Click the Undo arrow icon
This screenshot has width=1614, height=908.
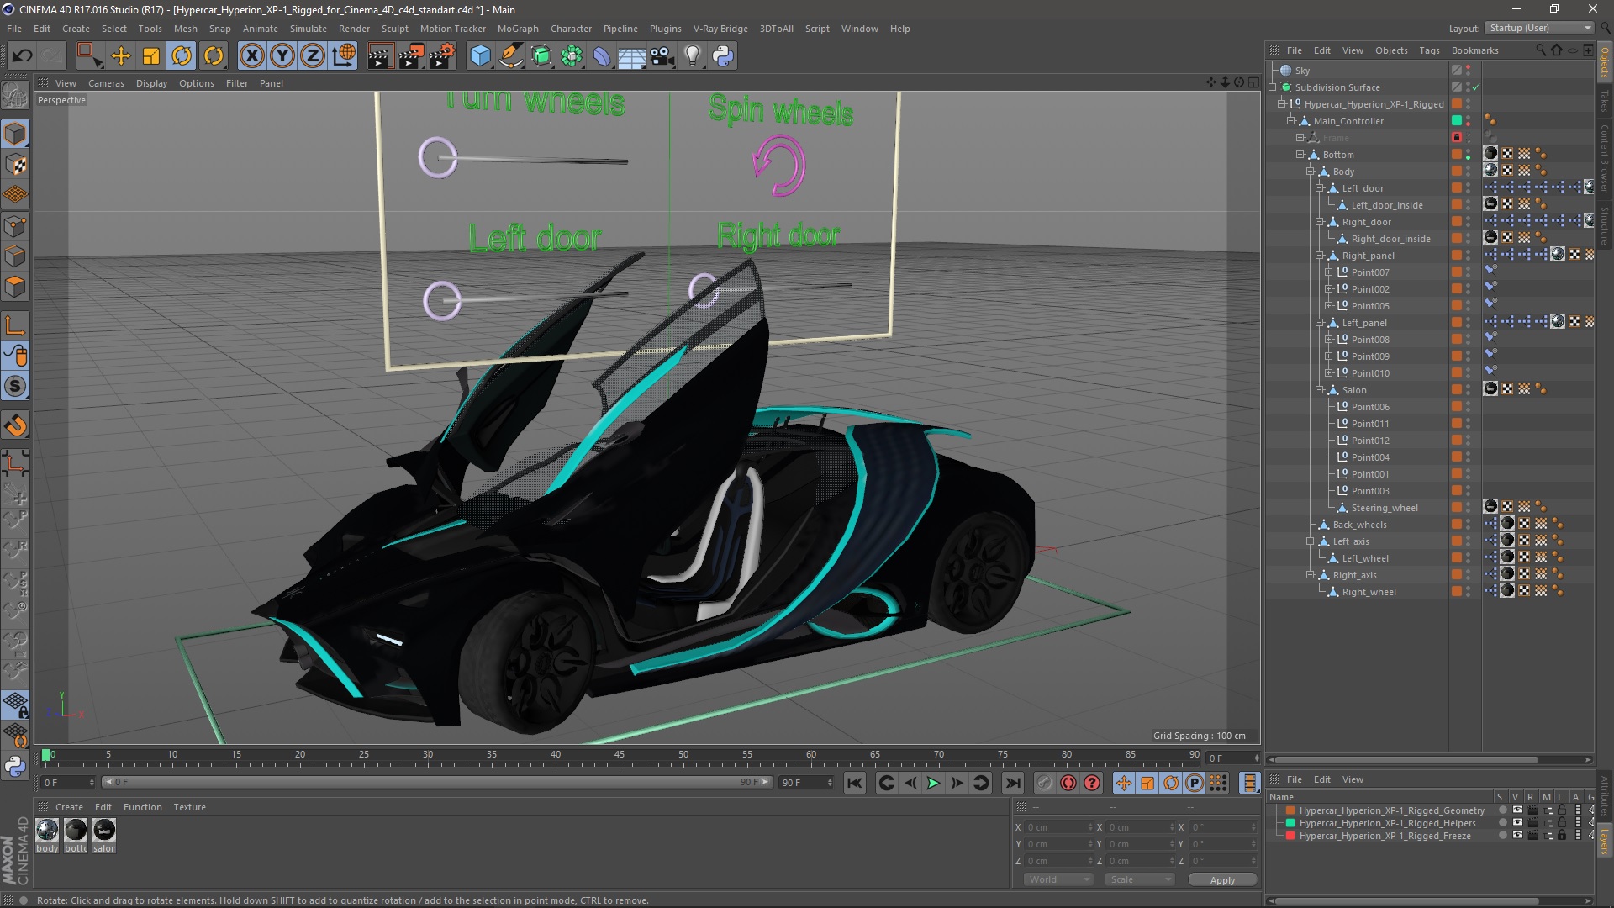22,56
